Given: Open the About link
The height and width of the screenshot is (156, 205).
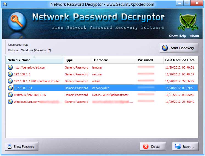Looking at the screenshot, I should click(194, 36).
